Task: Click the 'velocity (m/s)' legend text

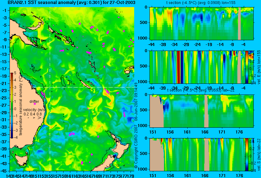Action: point(34,110)
